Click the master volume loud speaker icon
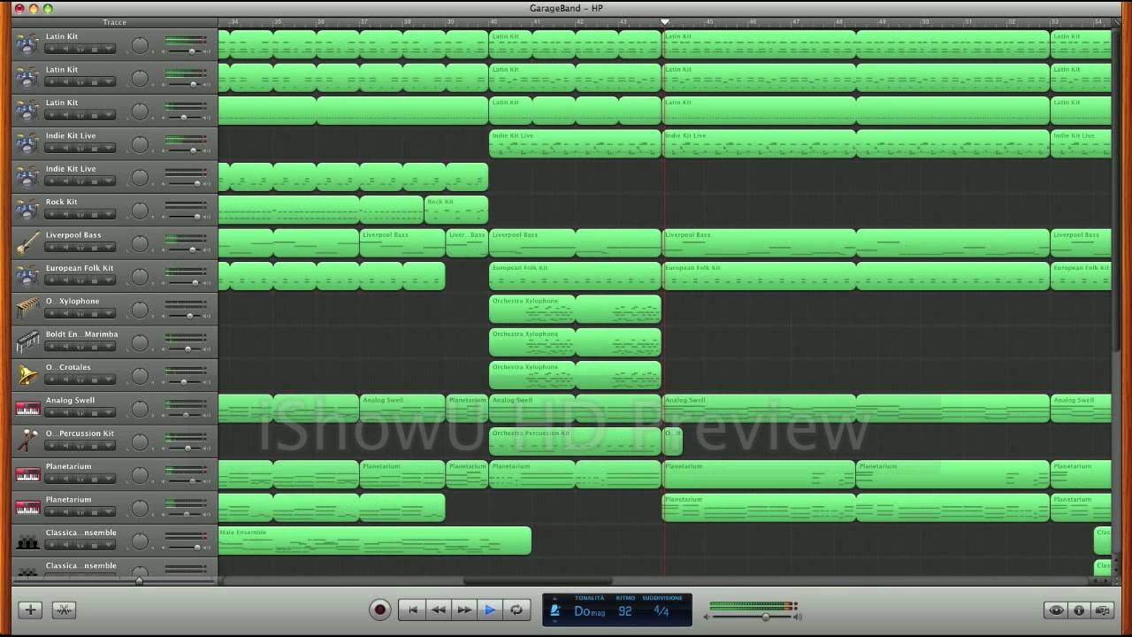The height and width of the screenshot is (637, 1132). 798,617
